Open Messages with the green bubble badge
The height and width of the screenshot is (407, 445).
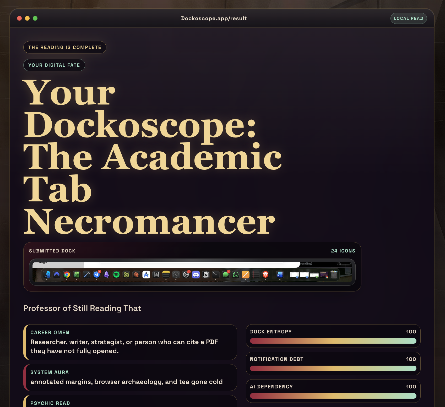[226, 274]
